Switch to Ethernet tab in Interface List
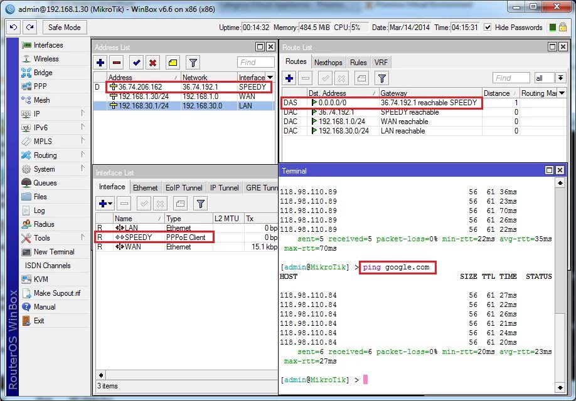Viewport: 576px width, 401px height. point(145,188)
